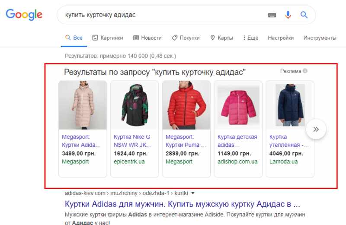This screenshot has height=225, width=346.
Task: Open the Куртки Adidas для мужчин result title
Action: pyautogui.click(x=182, y=204)
